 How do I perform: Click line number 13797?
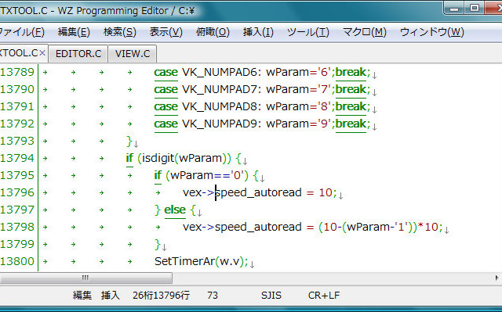tap(17, 210)
